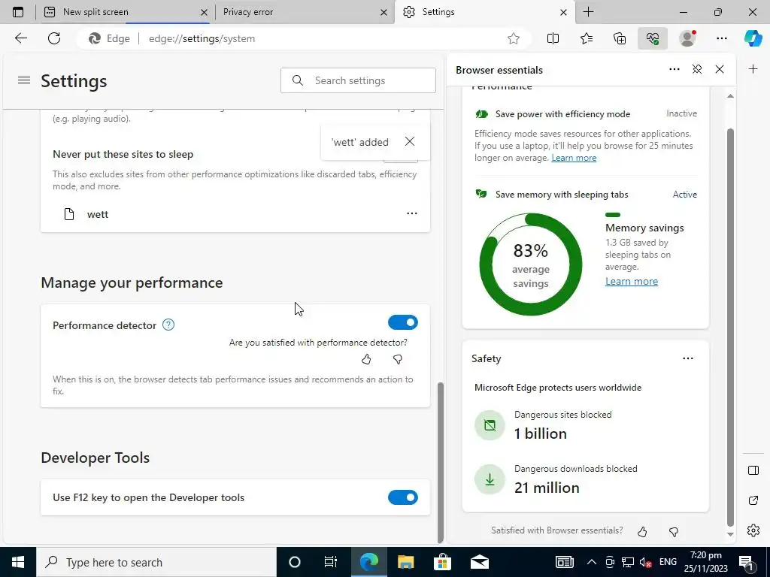Refresh the settings page
Image resolution: width=770 pixels, height=577 pixels.
tap(54, 38)
